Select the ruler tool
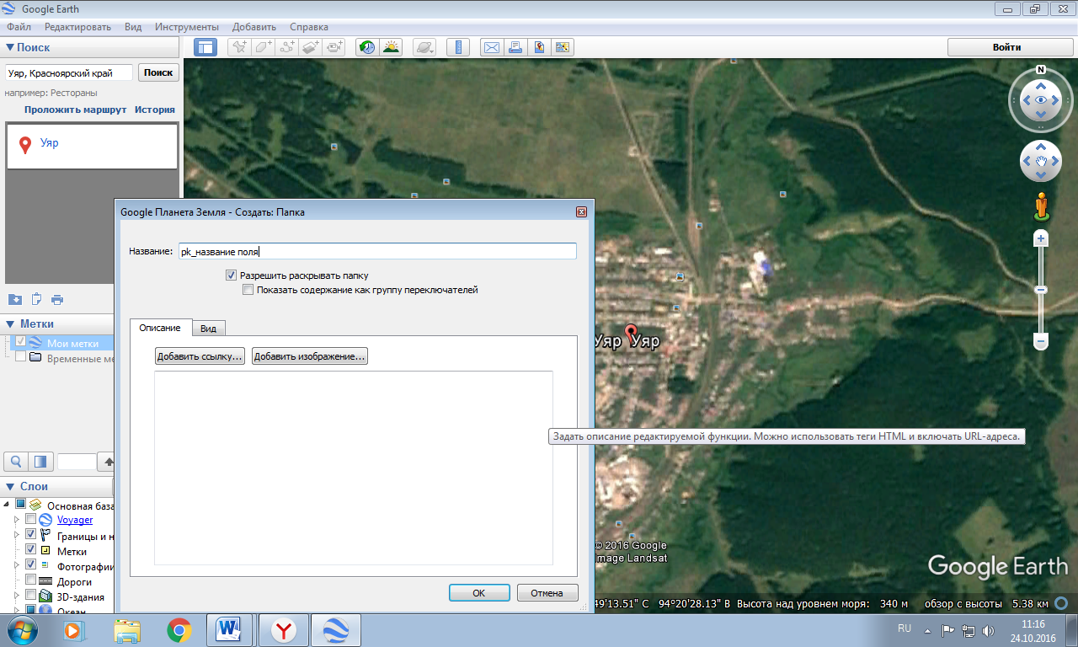 point(458,47)
